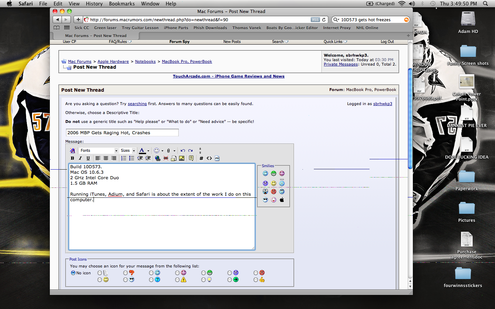Insert the green big grin smilie from Smilies panel
The height and width of the screenshot is (309, 495).
274,173
